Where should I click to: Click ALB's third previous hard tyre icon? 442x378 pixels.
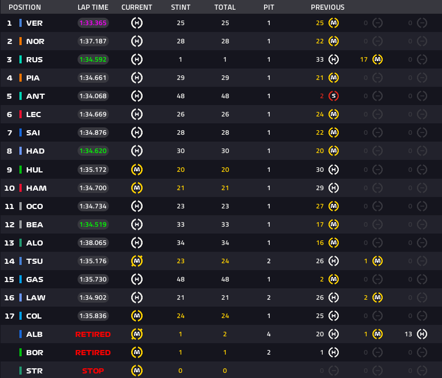pos(421,334)
